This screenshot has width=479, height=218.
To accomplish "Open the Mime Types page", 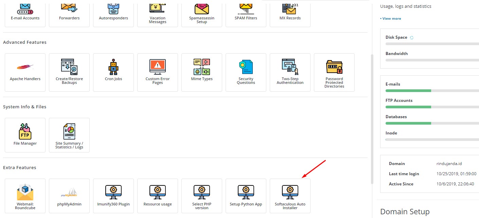I will click(x=202, y=72).
